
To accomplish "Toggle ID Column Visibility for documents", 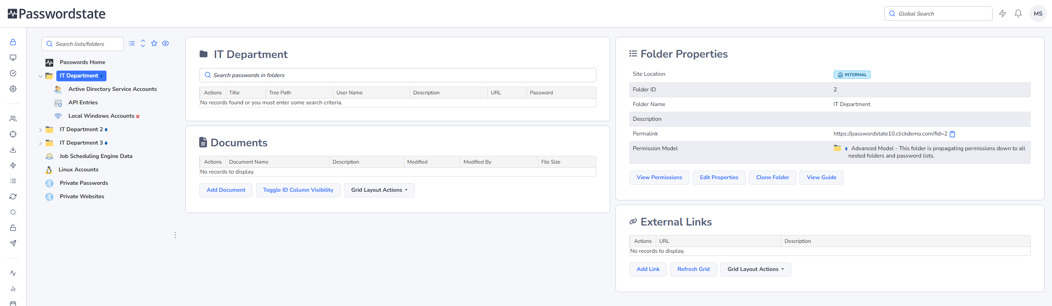I will pyautogui.click(x=298, y=190).
